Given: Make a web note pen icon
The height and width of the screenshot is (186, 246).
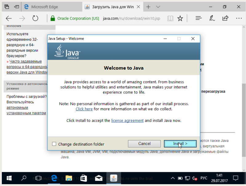Looking at the screenshot, I should point(212,18).
